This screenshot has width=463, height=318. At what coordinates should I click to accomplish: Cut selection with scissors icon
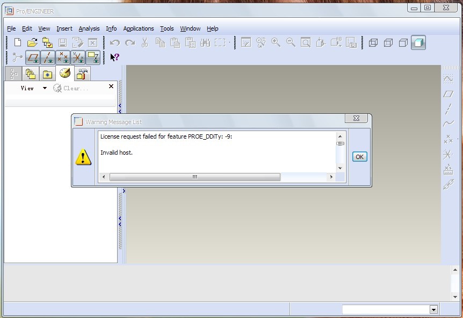(x=144, y=42)
